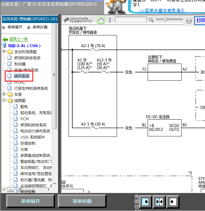Collapse the 线路图 folder

click(x=4, y=100)
